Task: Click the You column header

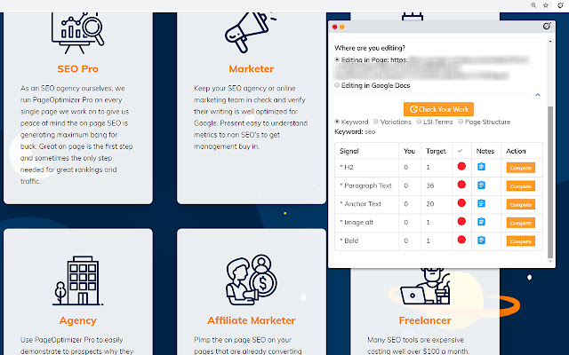Action: [409, 151]
